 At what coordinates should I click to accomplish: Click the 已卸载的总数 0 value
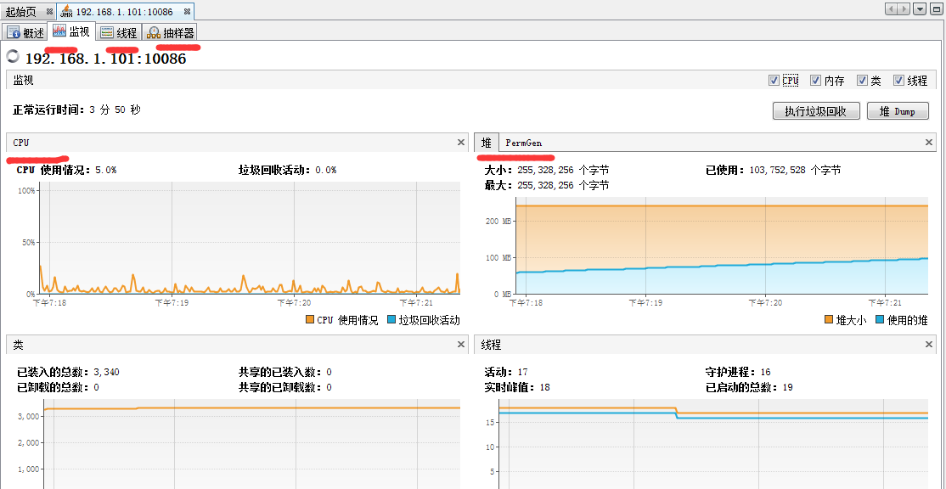point(97,387)
